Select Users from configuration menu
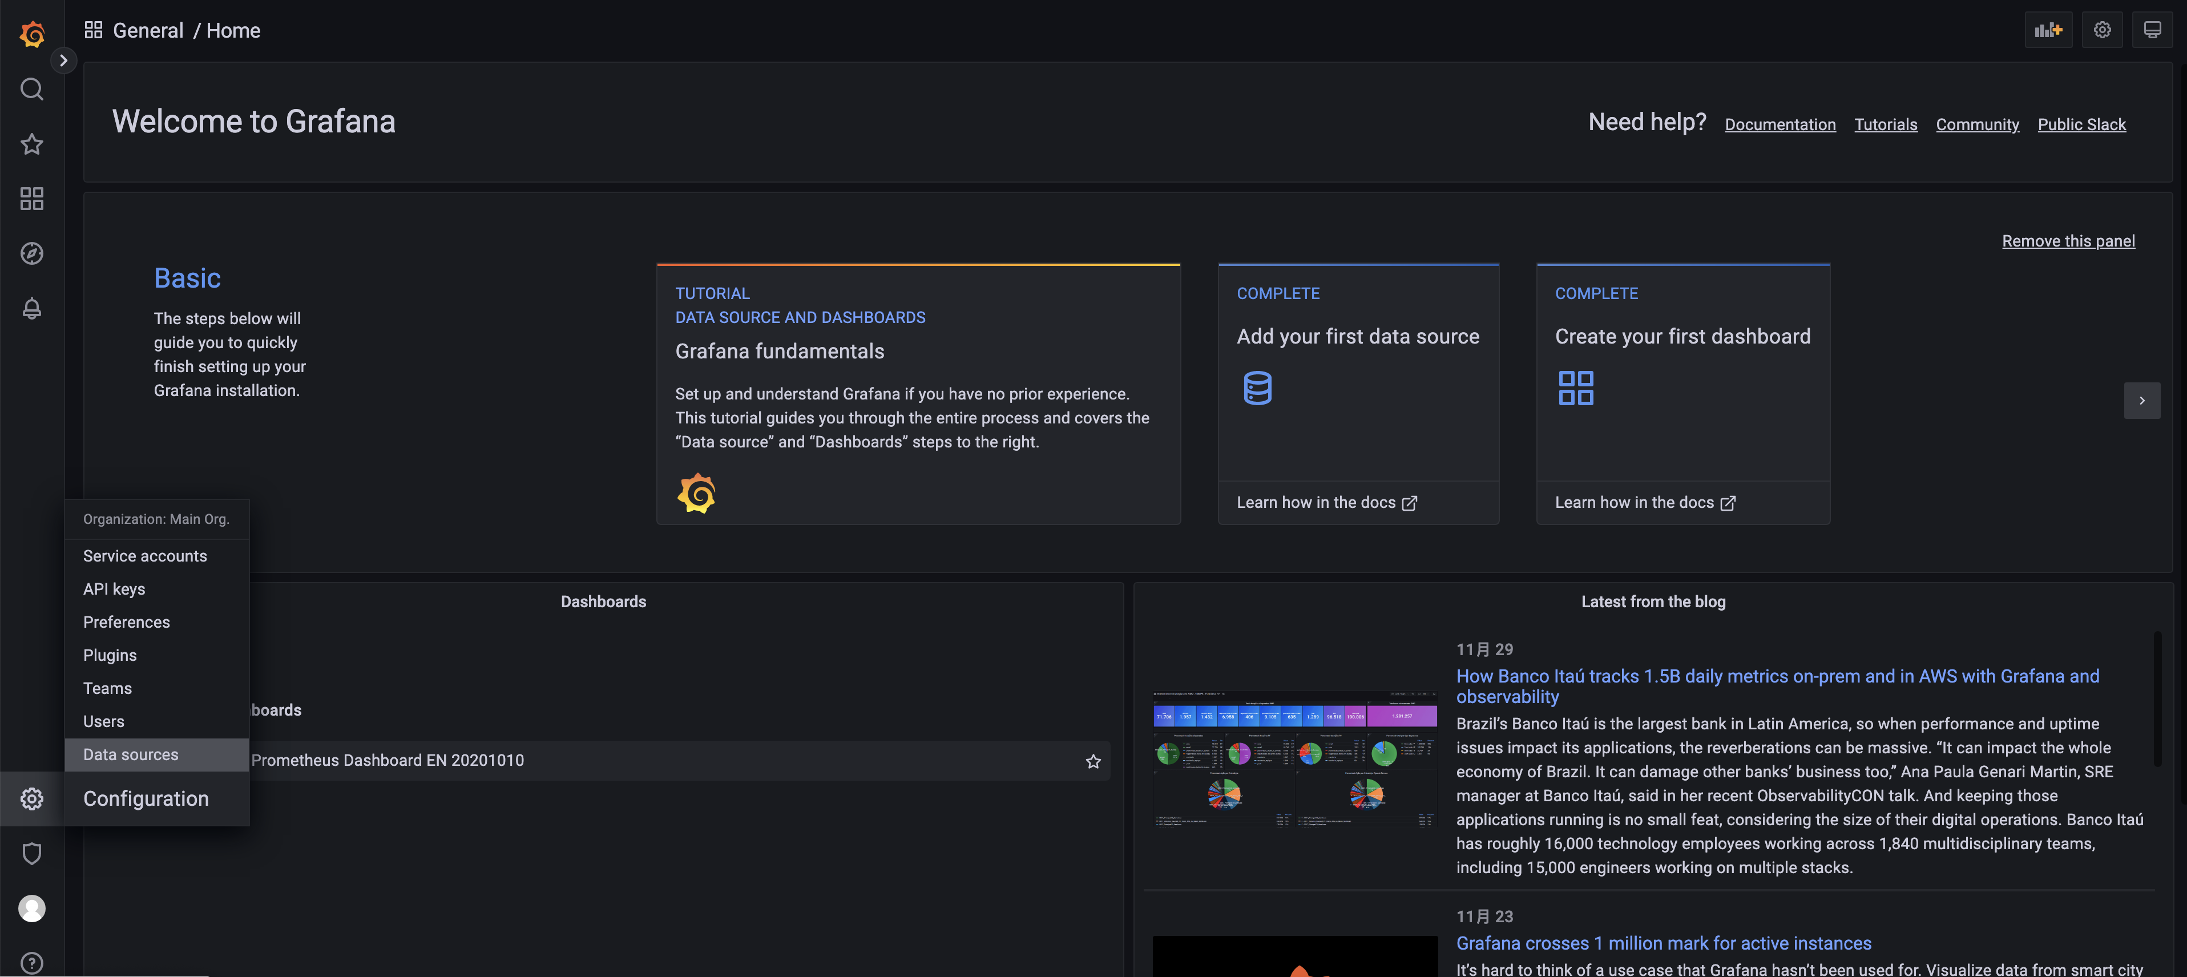This screenshot has height=977, width=2187. tap(103, 721)
